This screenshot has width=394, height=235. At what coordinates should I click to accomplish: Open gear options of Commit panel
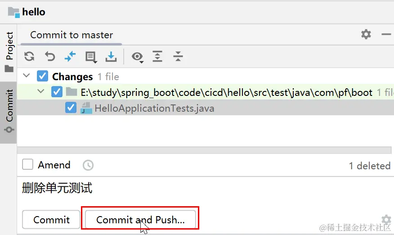[x=366, y=34]
